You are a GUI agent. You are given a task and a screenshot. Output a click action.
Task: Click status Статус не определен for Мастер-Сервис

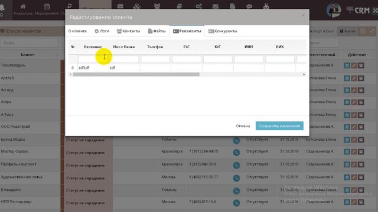(x=85, y=153)
